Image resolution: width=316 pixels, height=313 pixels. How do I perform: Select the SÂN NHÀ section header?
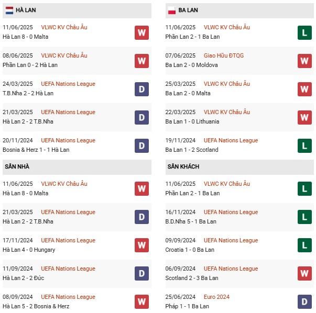tap(17, 166)
